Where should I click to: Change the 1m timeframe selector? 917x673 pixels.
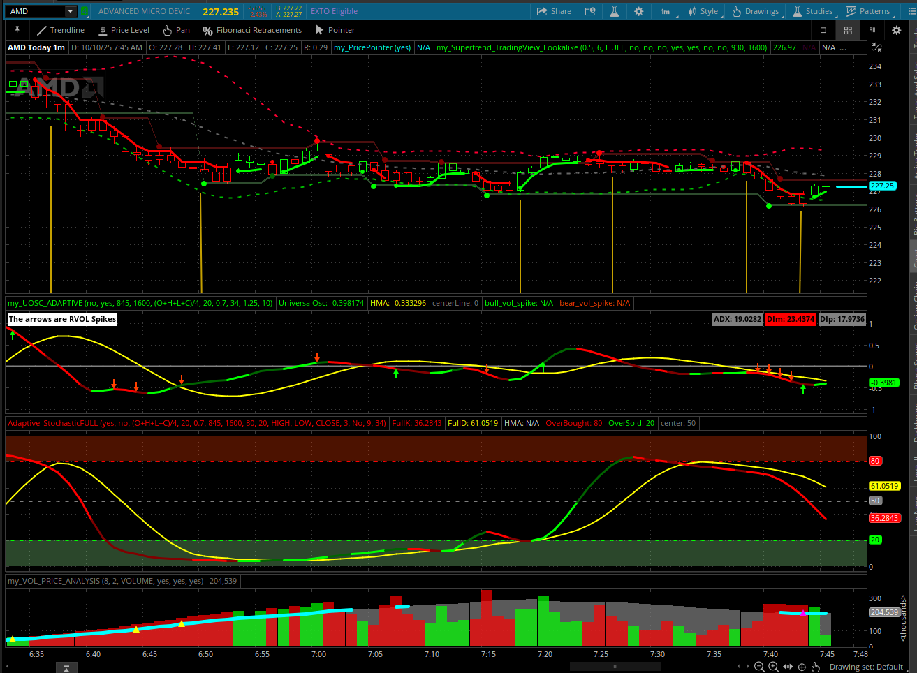[665, 11]
